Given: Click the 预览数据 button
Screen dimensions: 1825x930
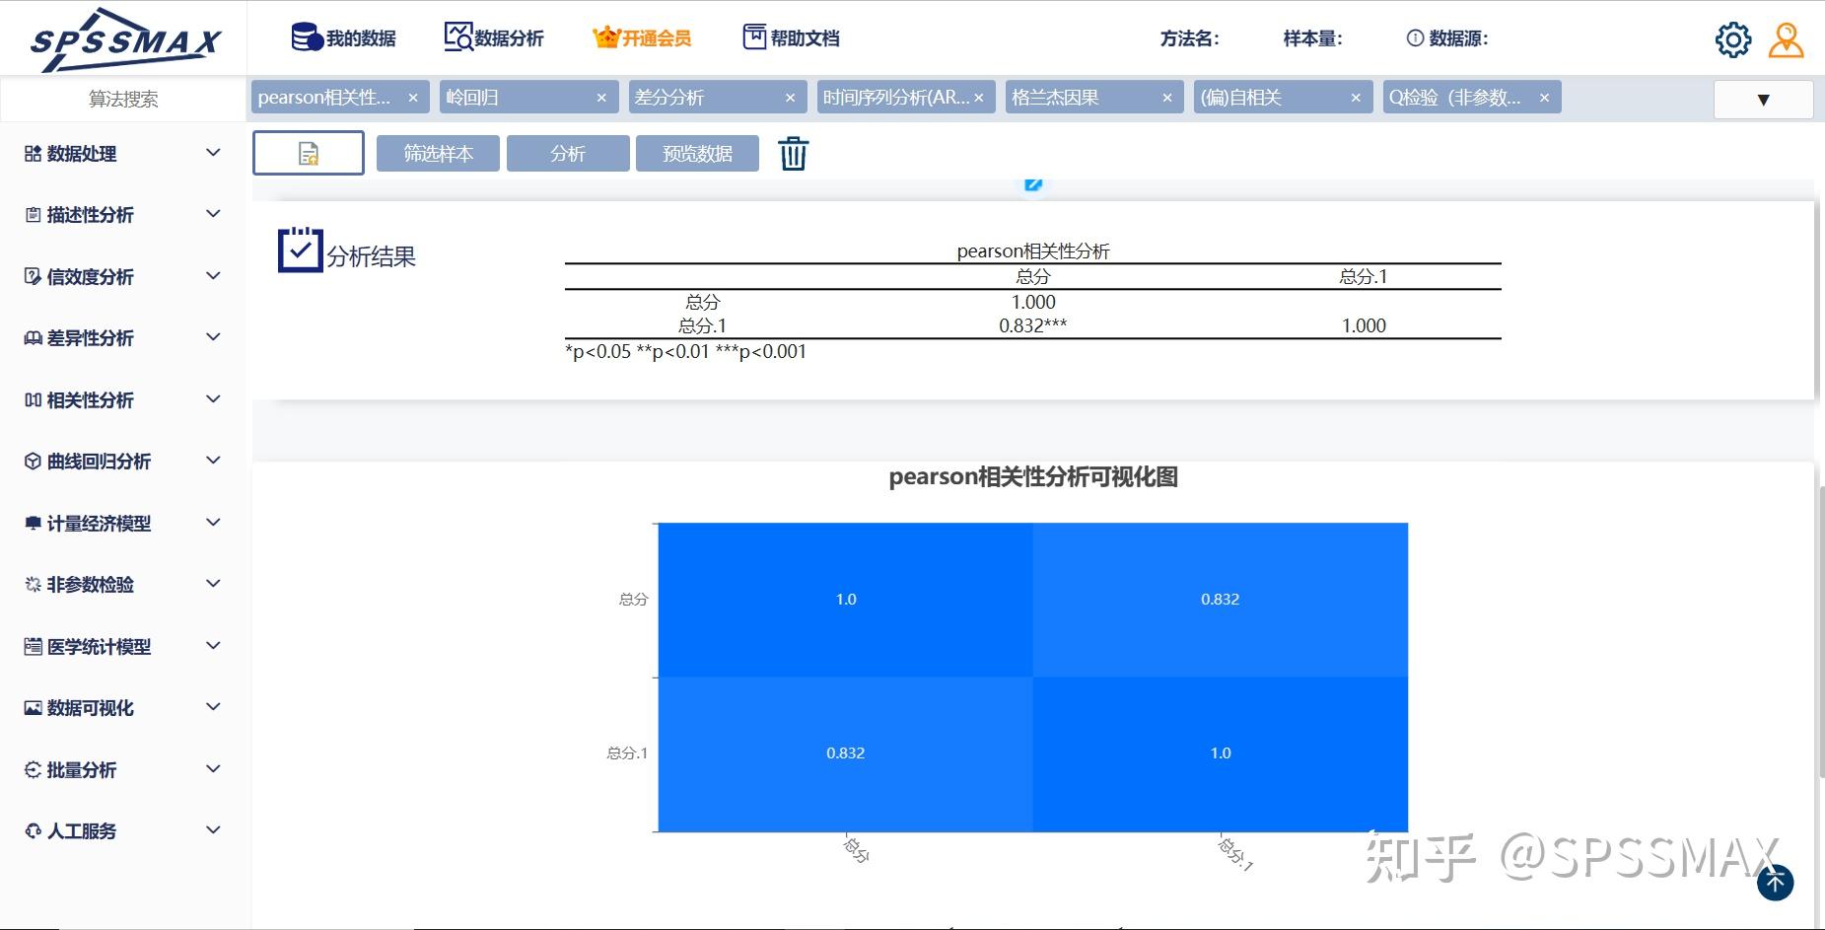Looking at the screenshot, I should (x=697, y=153).
